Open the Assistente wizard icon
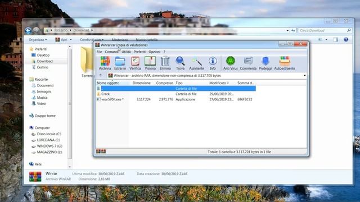360x202 pixels. coord(196,63)
